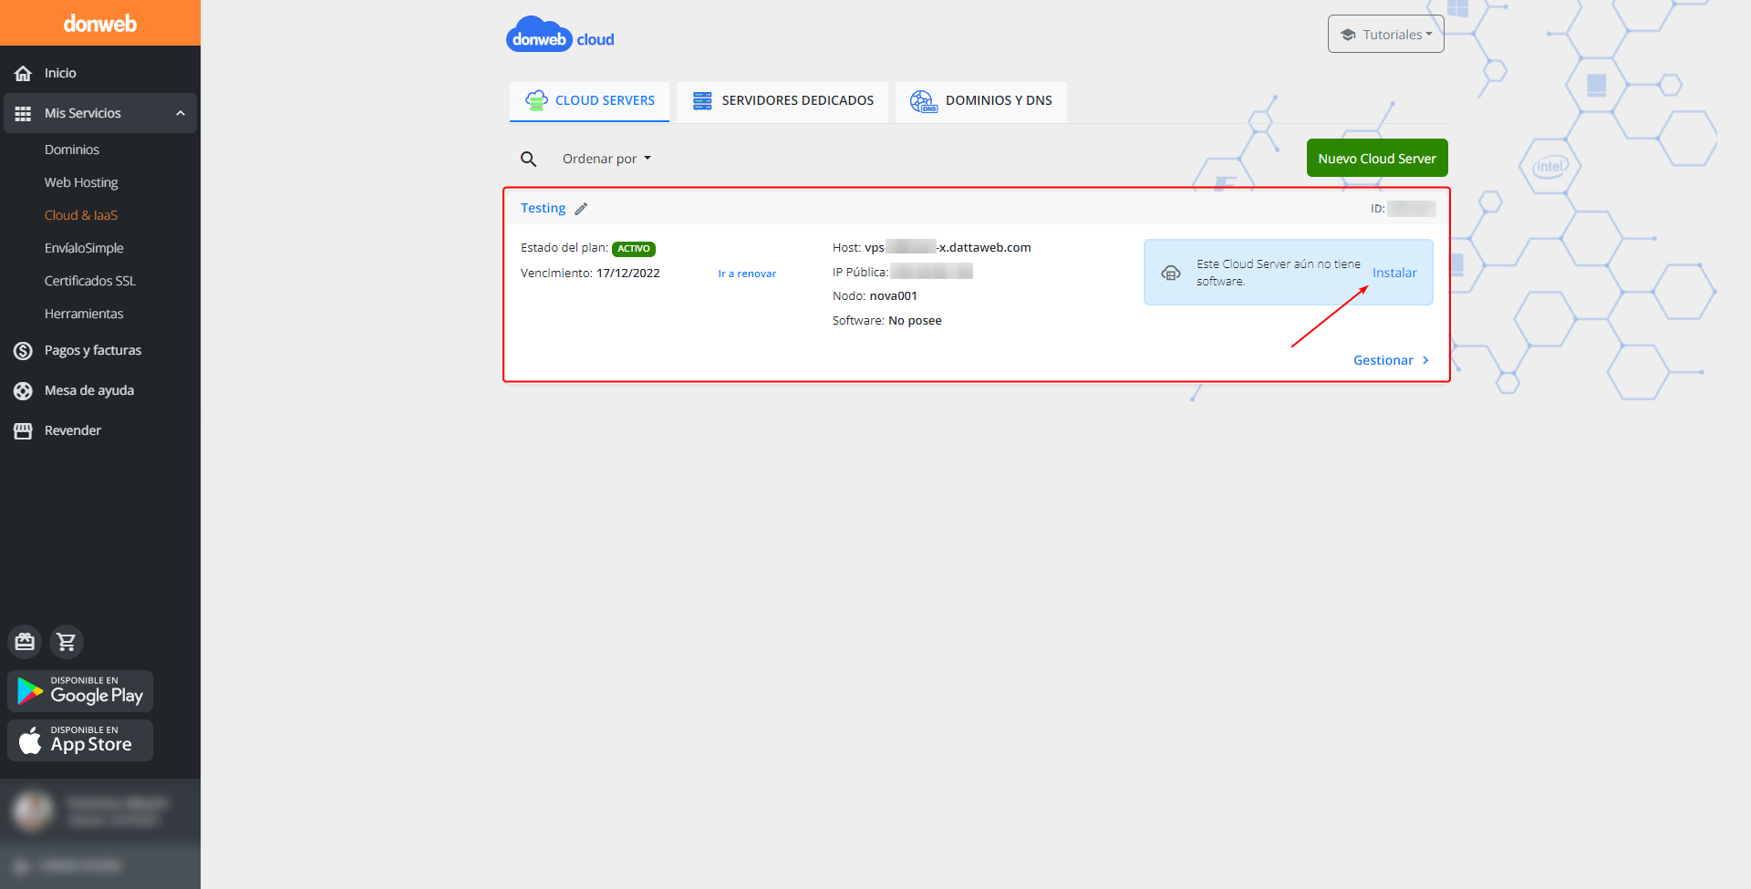Open Dominios in sidebar

click(x=72, y=150)
